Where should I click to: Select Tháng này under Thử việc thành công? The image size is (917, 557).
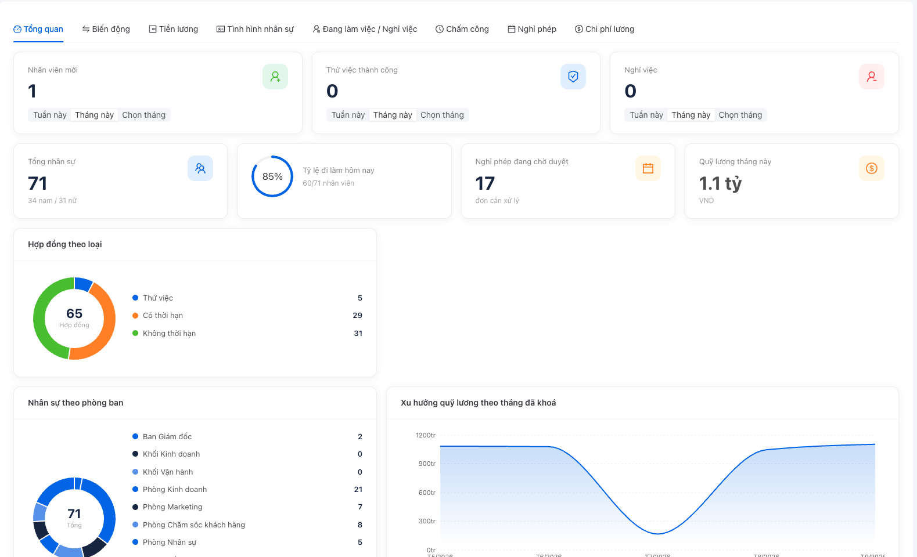pos(393,115)
